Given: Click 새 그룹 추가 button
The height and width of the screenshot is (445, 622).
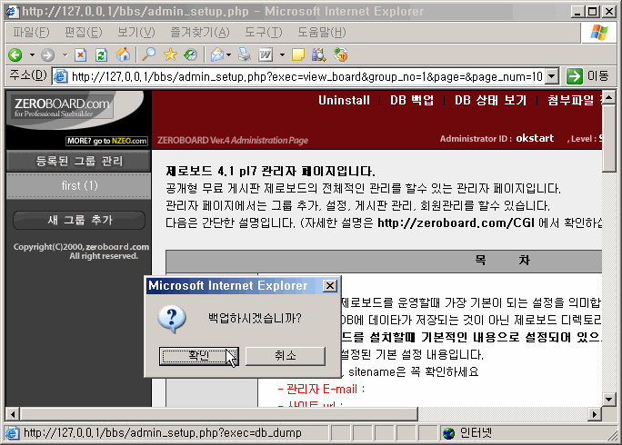Looking at the screenshot, I should (79, 221).
